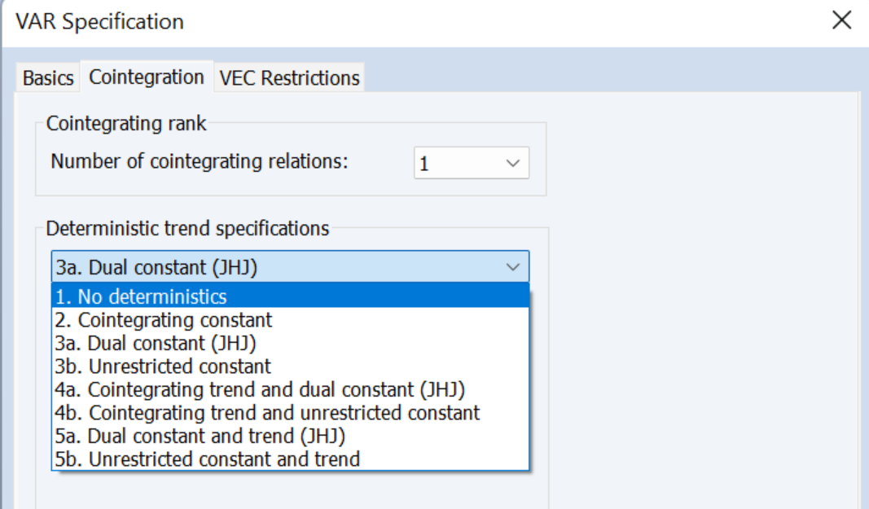The width and height of the screenshot is (869, 509).
Task: Choose 5a. Dual constant and trend (JHJ)
Action: tap(290, 437)
